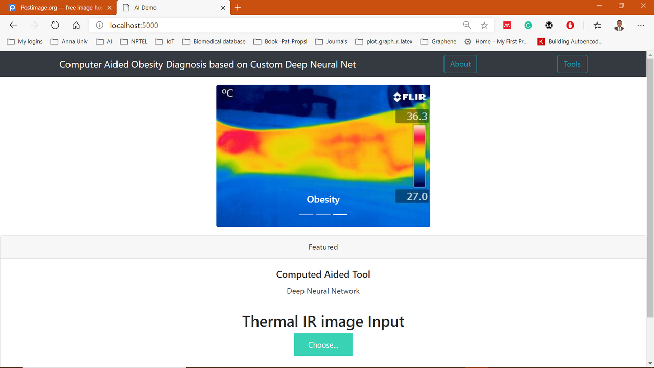The width and height of the screenshot is (654, 368).
Task: Reload the page with the refresh icon
Action: point(55,25)
